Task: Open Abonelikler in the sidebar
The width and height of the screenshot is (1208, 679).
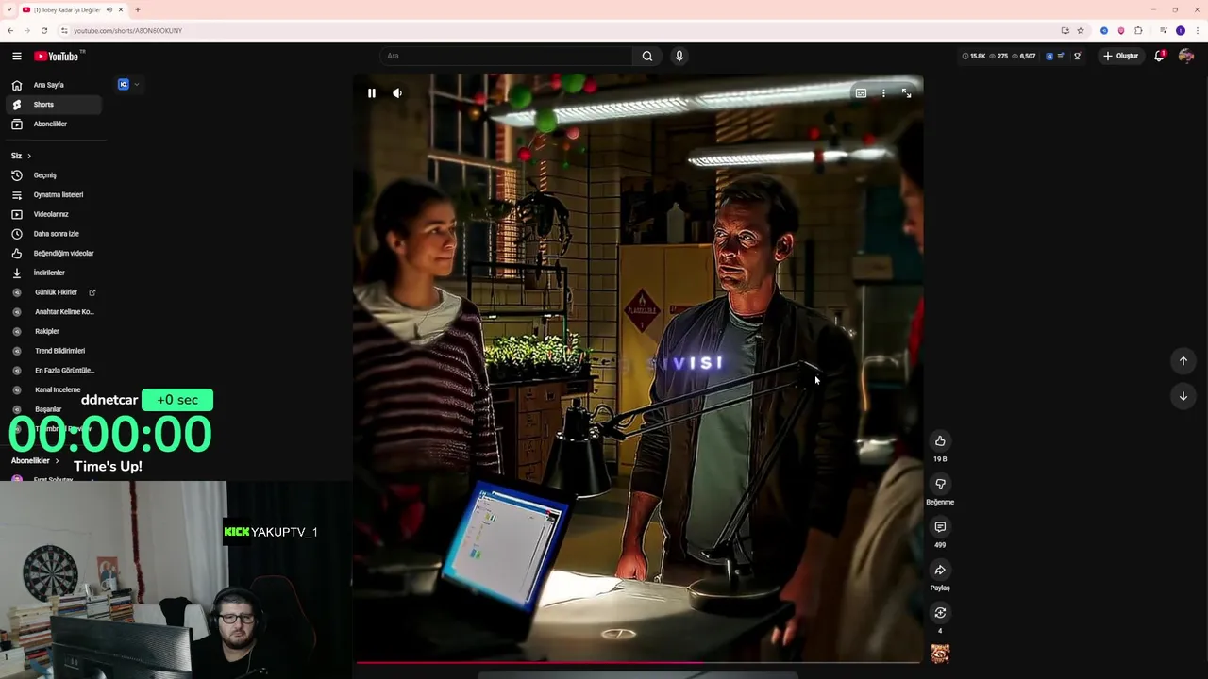Action: pyautogui.click(x=52, y=124)
